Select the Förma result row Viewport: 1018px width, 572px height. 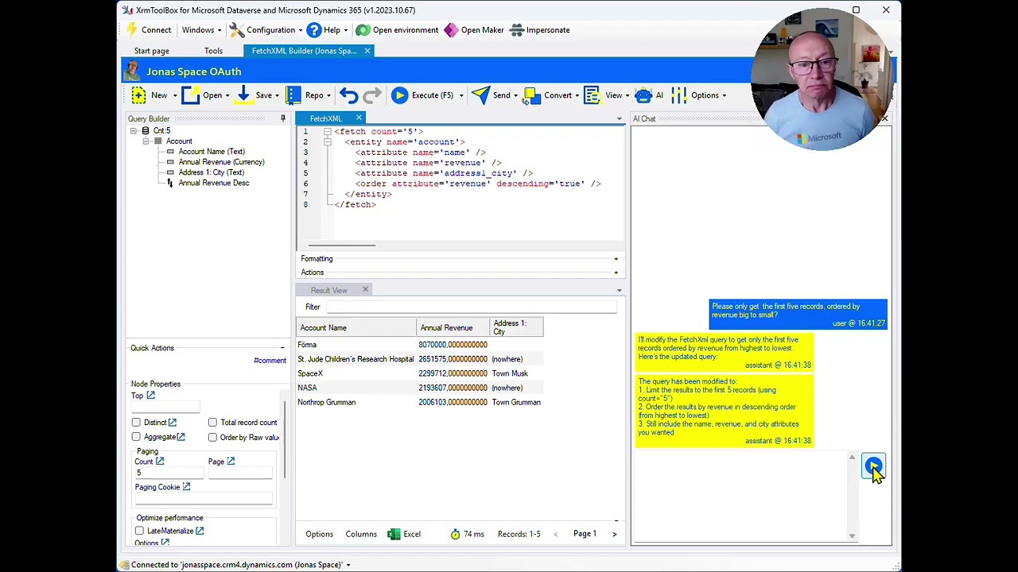[420, 345]
